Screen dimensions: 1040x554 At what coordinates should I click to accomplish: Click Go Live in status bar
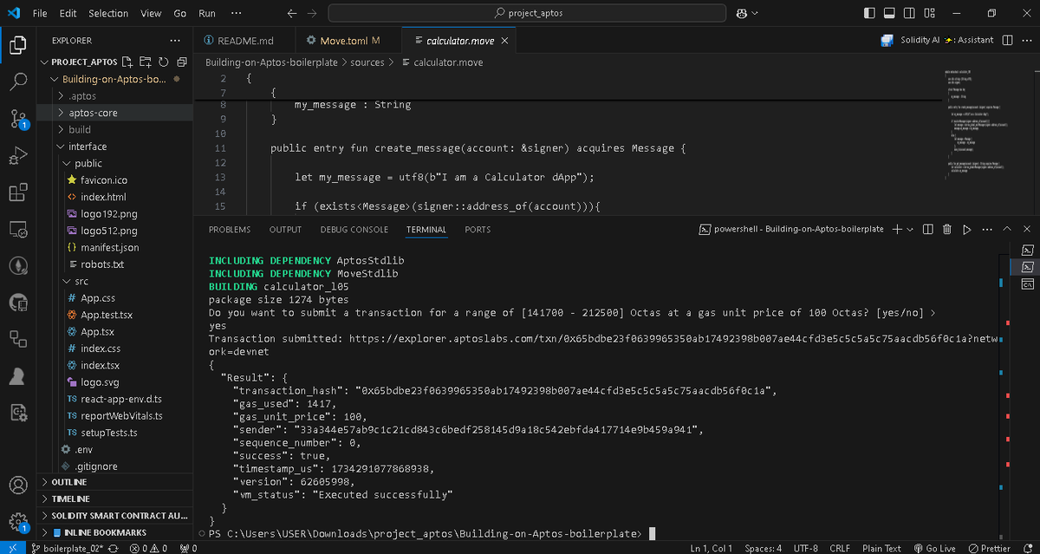point(934,548)
